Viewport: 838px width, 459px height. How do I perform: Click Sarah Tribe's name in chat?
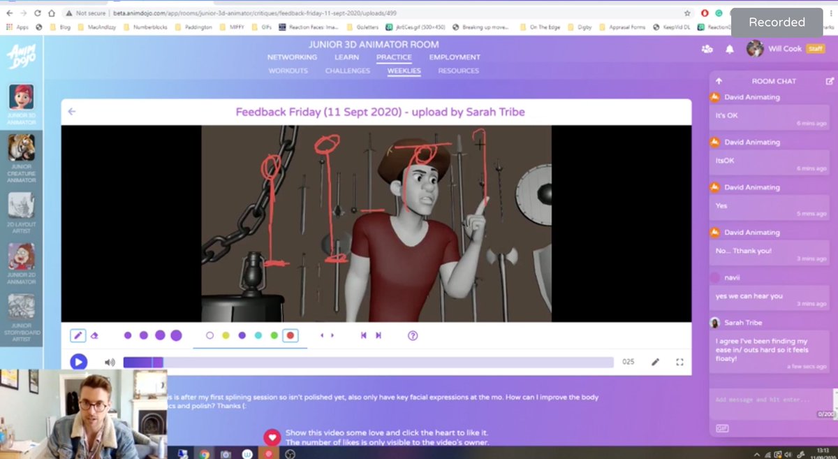(743, 323)
